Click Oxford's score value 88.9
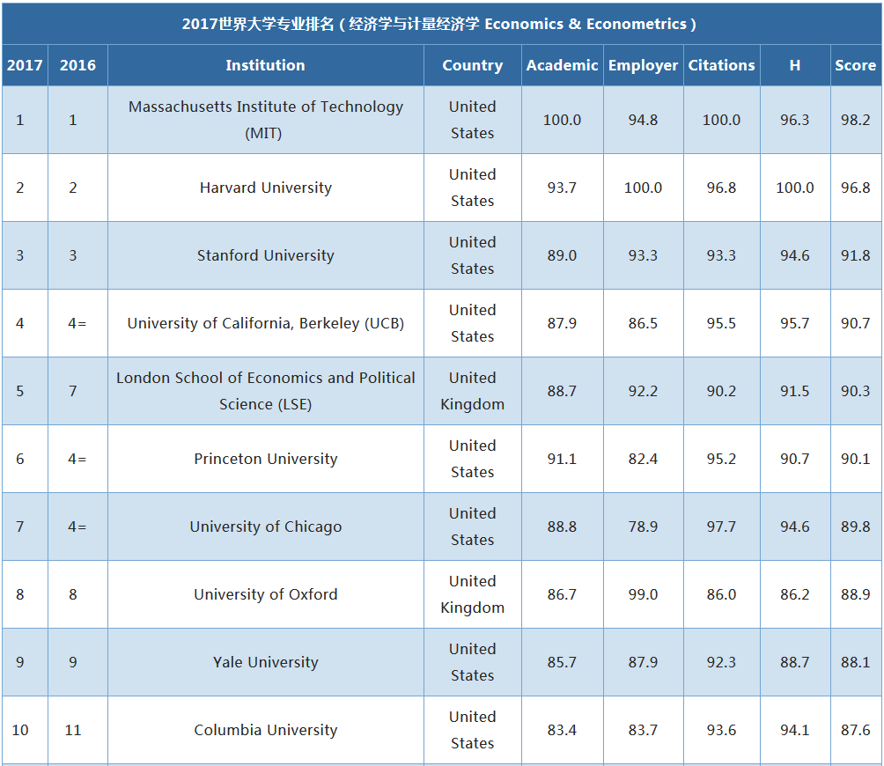884x766 pixels. click(x=856, y=594)
